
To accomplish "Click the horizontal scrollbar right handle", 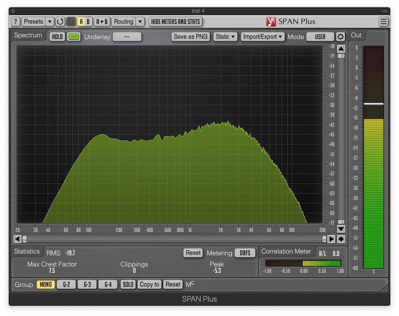I will 324,239.
